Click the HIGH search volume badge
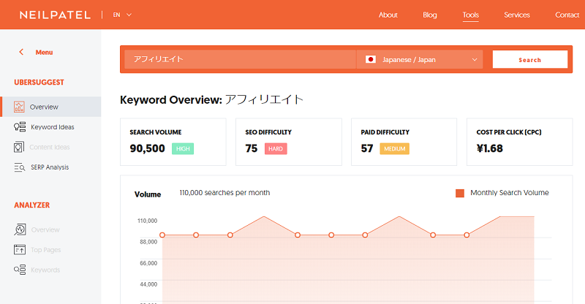 [183, 148]
